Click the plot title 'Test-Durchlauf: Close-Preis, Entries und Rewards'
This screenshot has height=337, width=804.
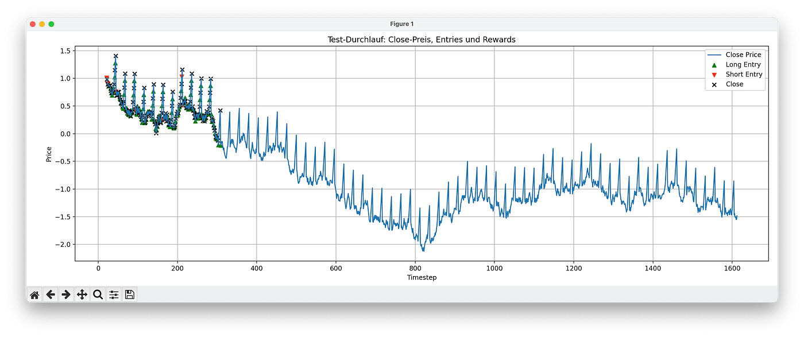pyautogui.click(x=422, y=40)
